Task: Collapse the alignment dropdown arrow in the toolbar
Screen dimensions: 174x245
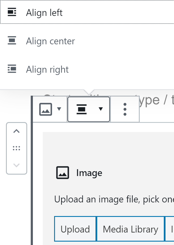Action: [x=101, y=109]
